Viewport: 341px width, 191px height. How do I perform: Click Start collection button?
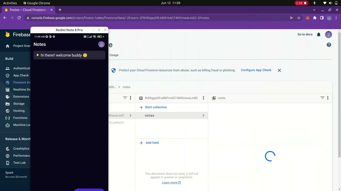click(x=153, y=107)
